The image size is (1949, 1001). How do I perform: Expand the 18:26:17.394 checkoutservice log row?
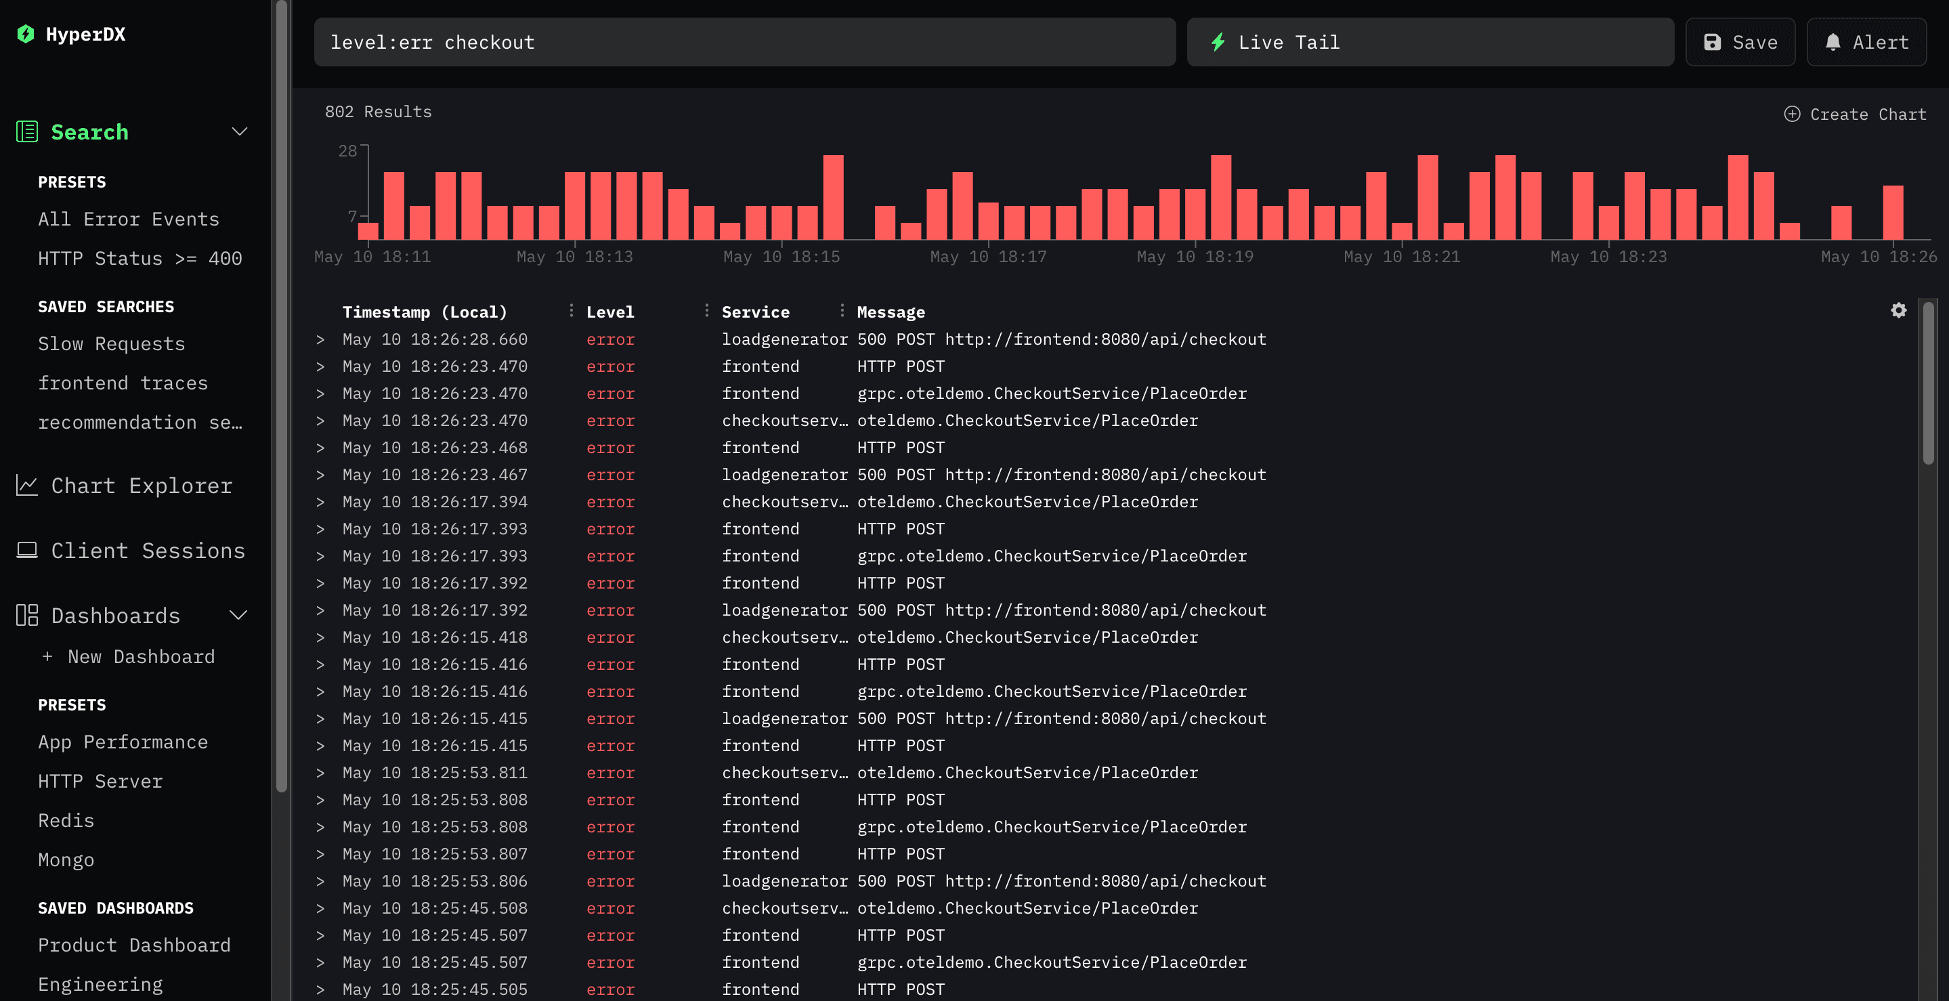pyautogui.click(x=320, y=503)
